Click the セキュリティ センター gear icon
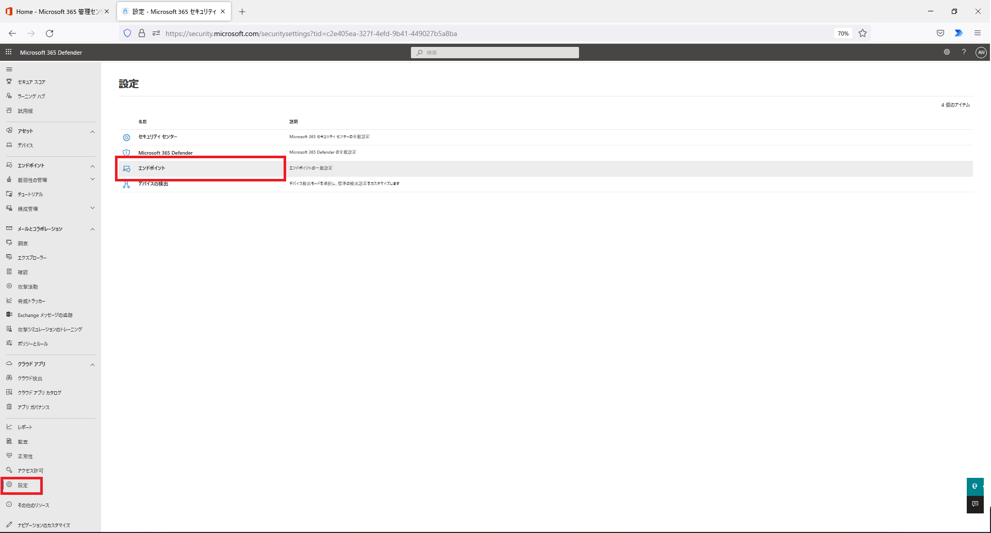This screenshot has width=991, height=533. [126, 138]
